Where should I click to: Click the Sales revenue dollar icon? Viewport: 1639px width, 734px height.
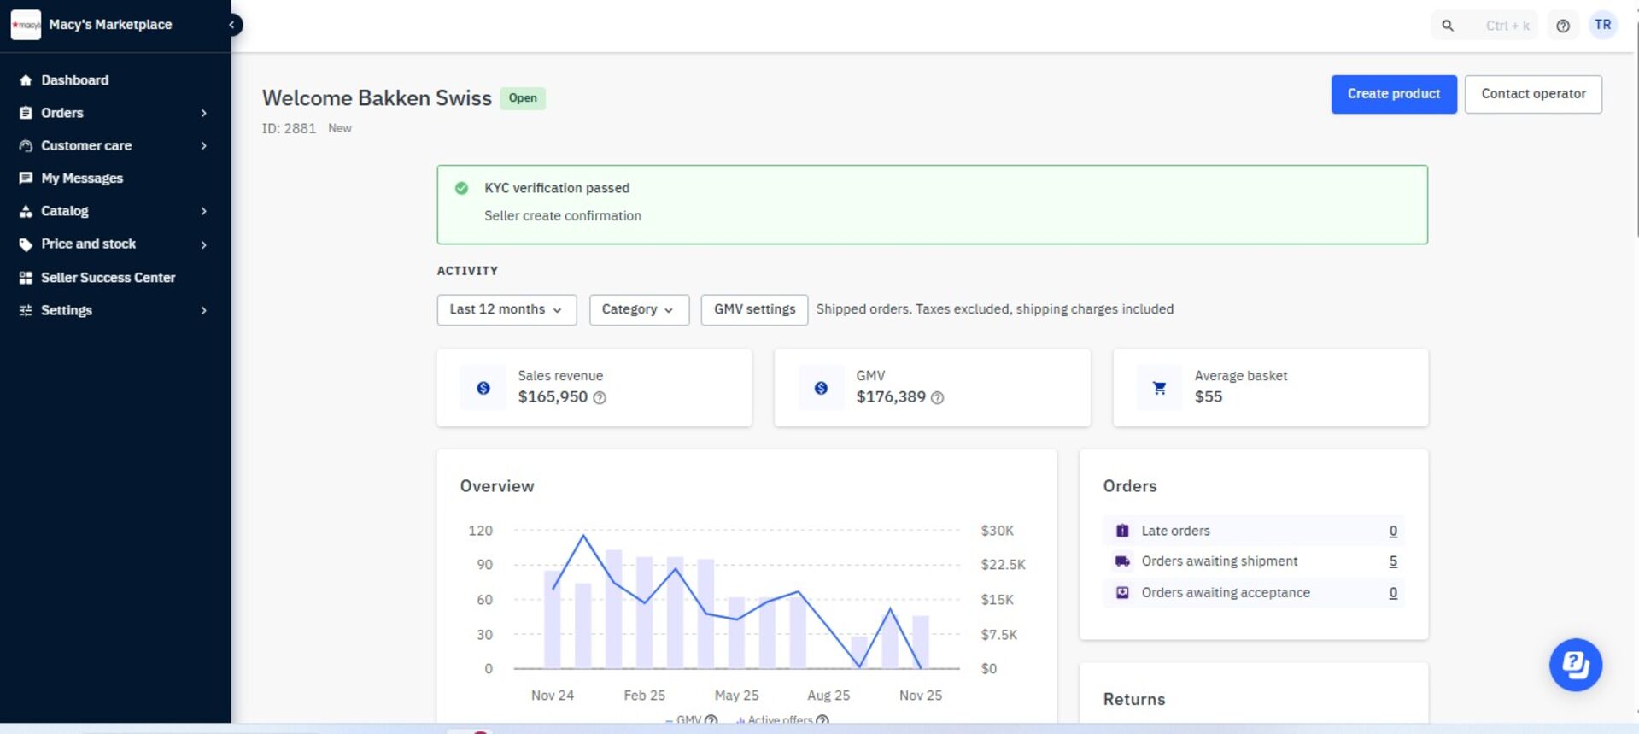[483, 388]
